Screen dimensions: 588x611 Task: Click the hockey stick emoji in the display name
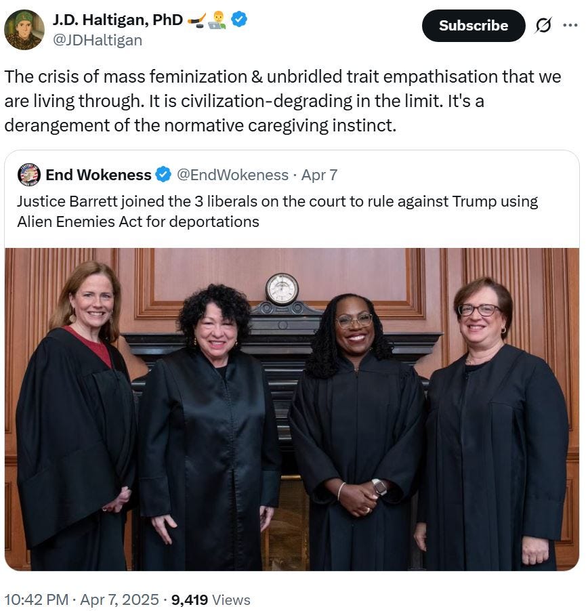pyautogui.click(x=196, y=20)
